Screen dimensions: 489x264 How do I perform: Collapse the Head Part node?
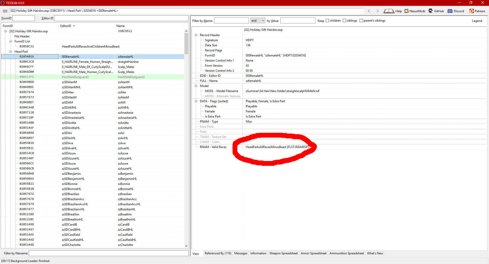[x=11, y=52]
